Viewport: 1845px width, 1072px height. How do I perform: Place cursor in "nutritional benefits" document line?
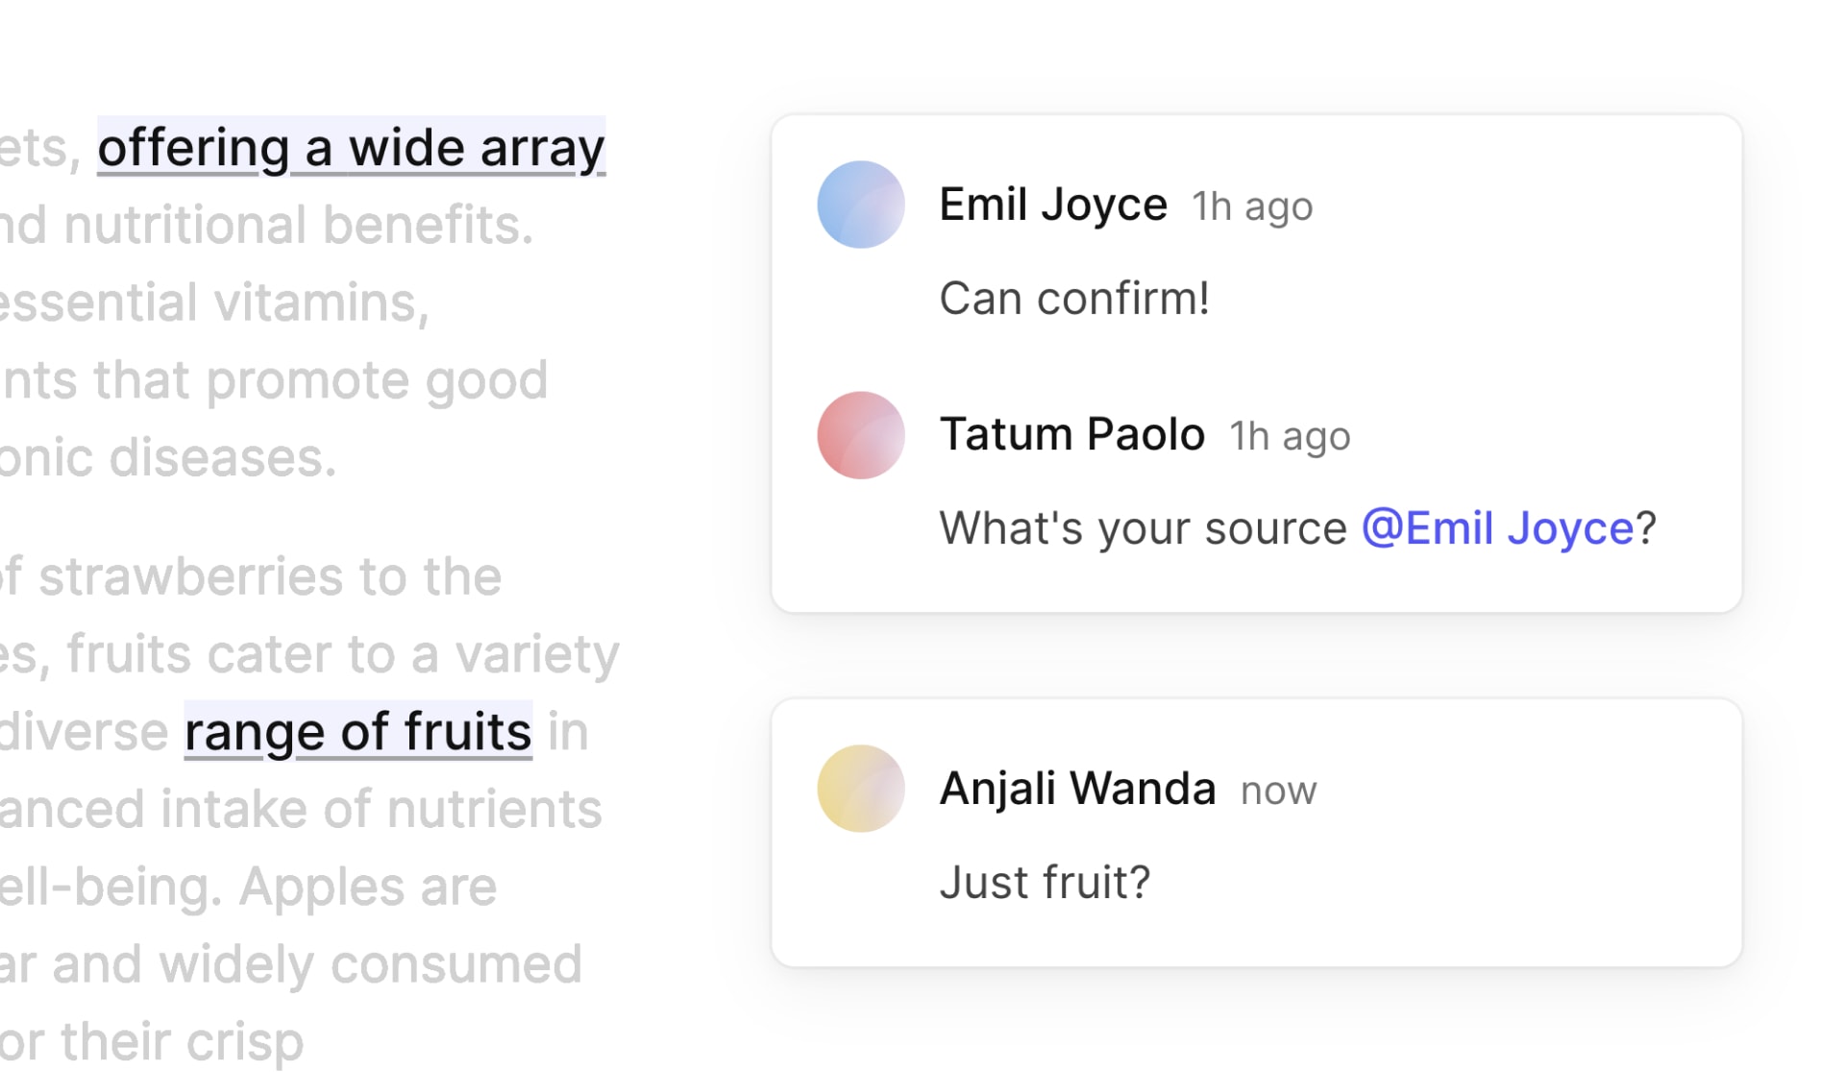click(298, 226)
